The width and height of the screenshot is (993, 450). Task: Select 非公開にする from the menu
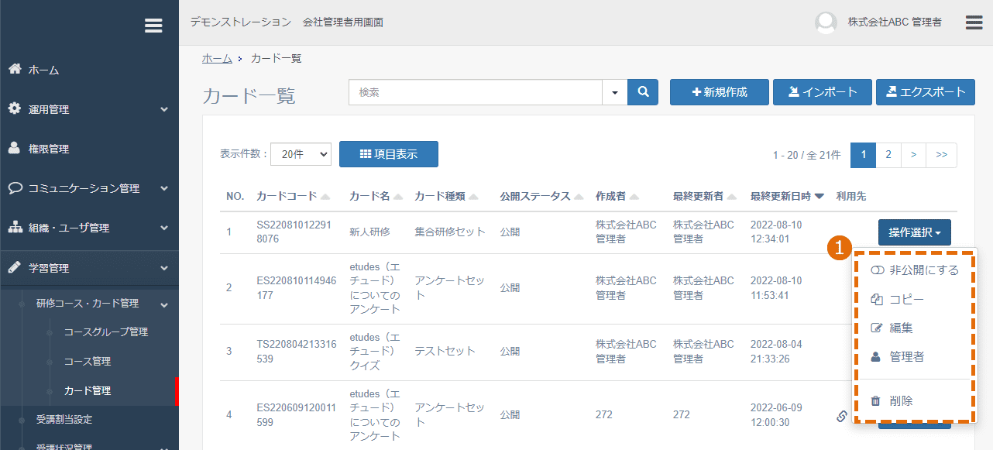pyautogui.click(x=915, y=270)
